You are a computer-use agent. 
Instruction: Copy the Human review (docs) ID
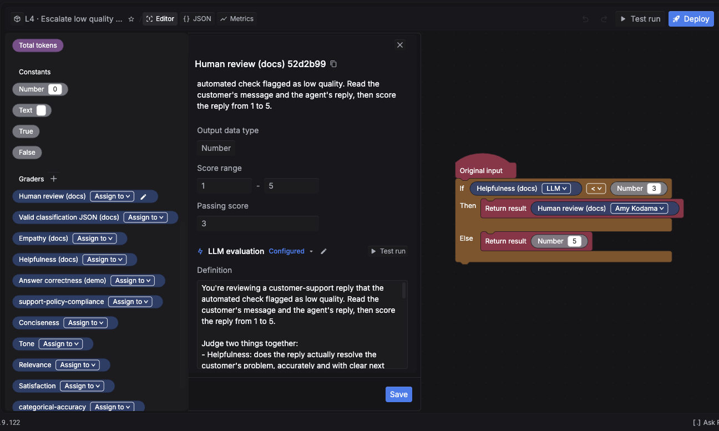pyautogui.click(x=333, y=64)
